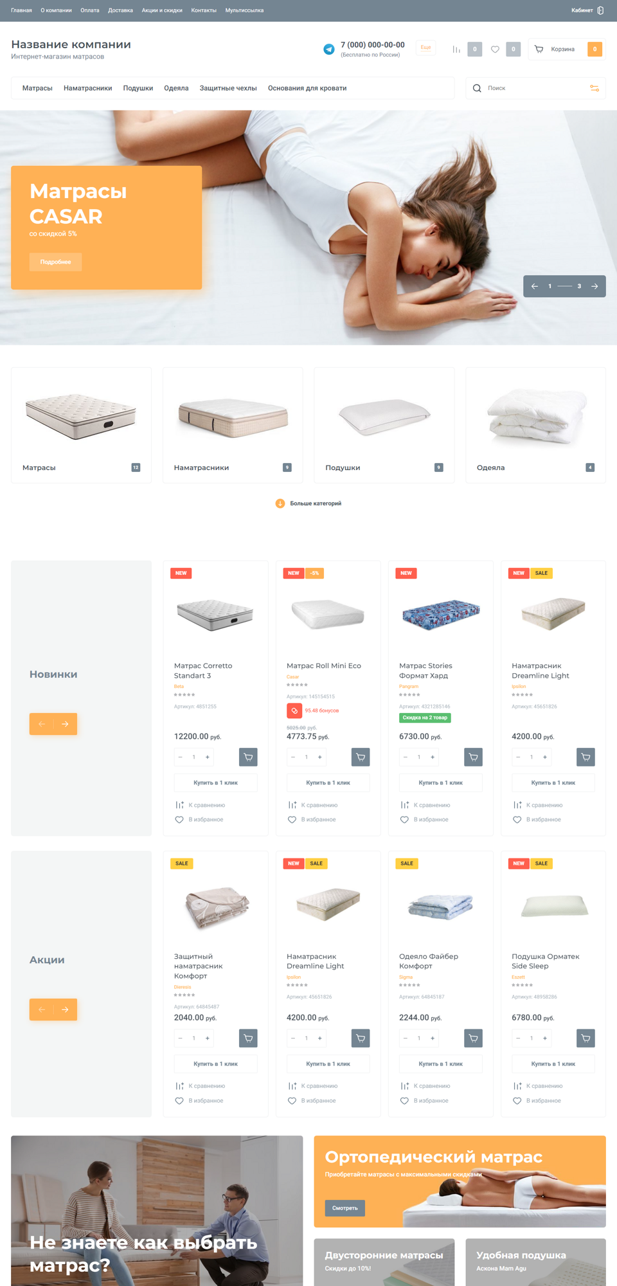Open the comparison list icon in header

coord(456,49)
